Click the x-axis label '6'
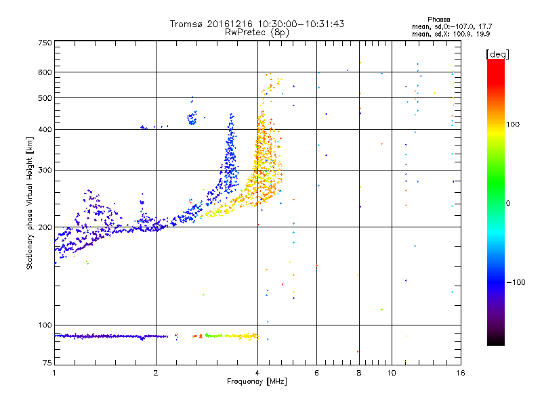Viewport: 542px width, 406px height. pos(316,373)
